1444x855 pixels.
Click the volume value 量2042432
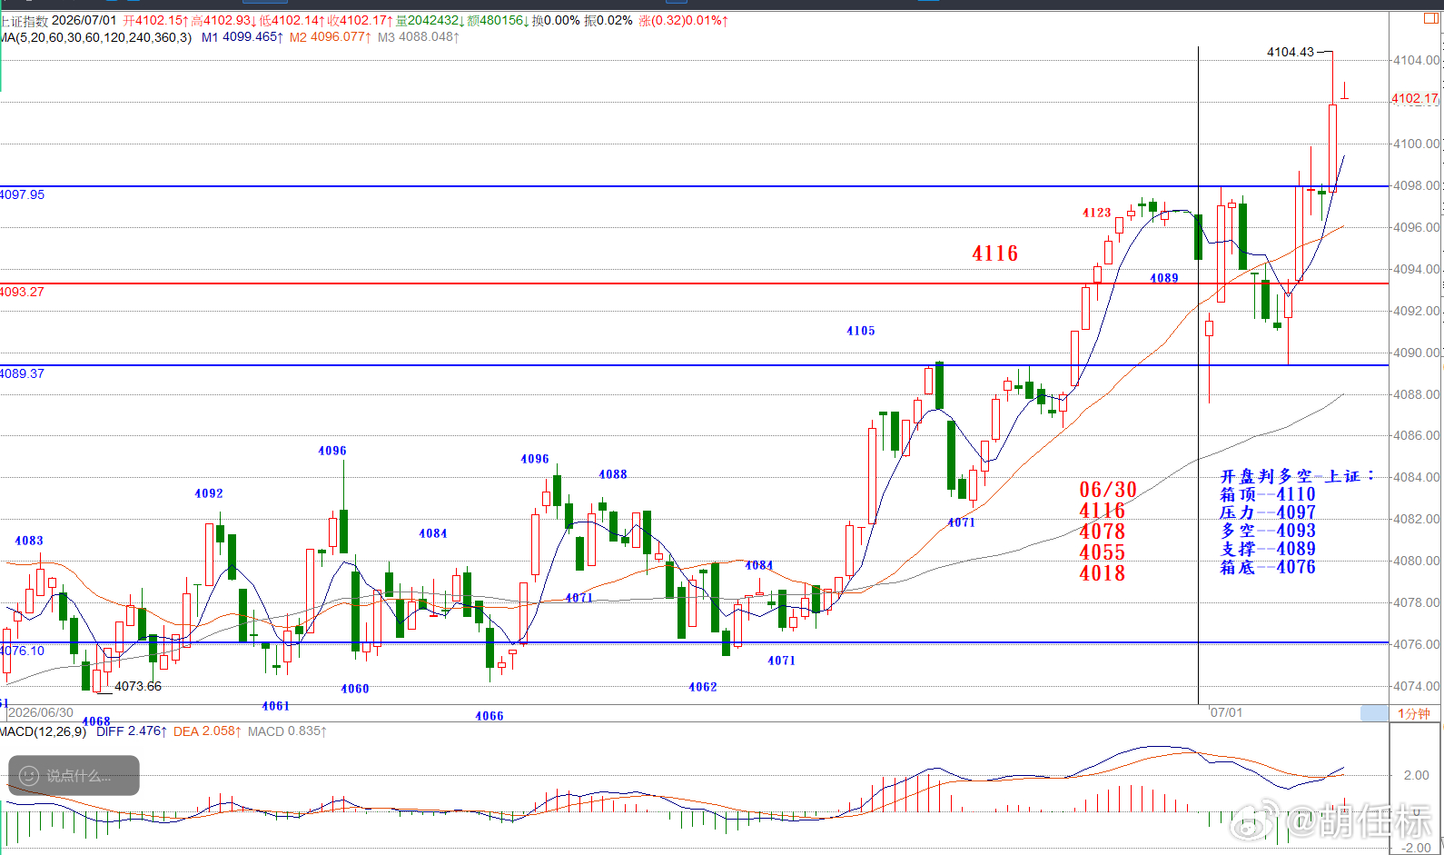[430, 20]
